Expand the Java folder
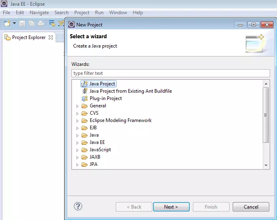 point(77,135)
